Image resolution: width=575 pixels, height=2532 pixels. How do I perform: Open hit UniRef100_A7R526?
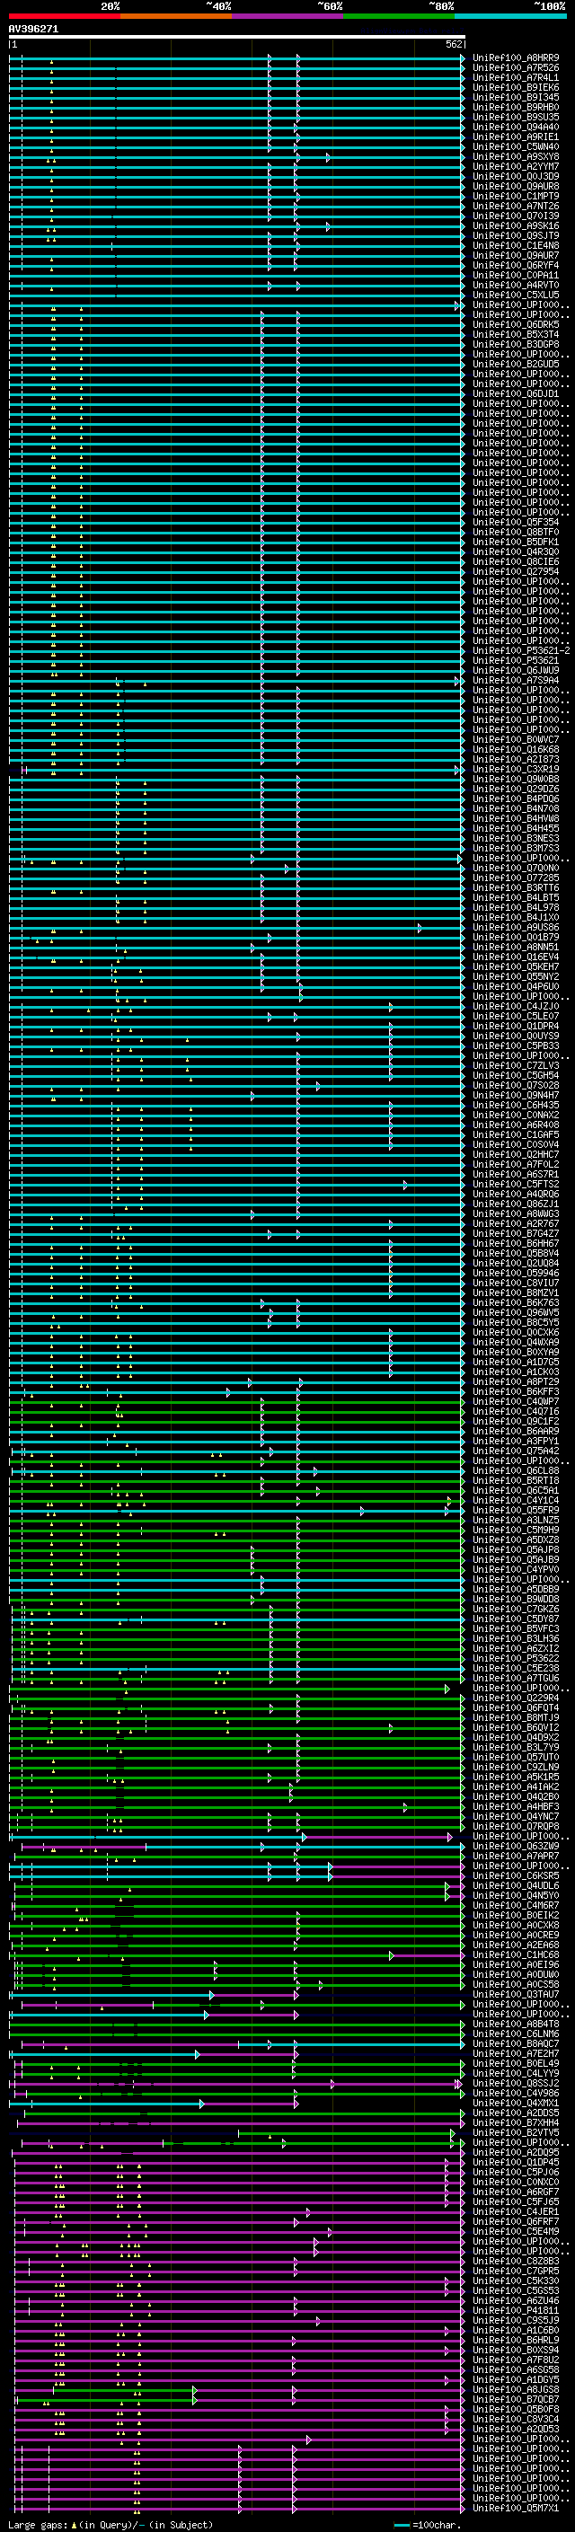click(516, 68)
